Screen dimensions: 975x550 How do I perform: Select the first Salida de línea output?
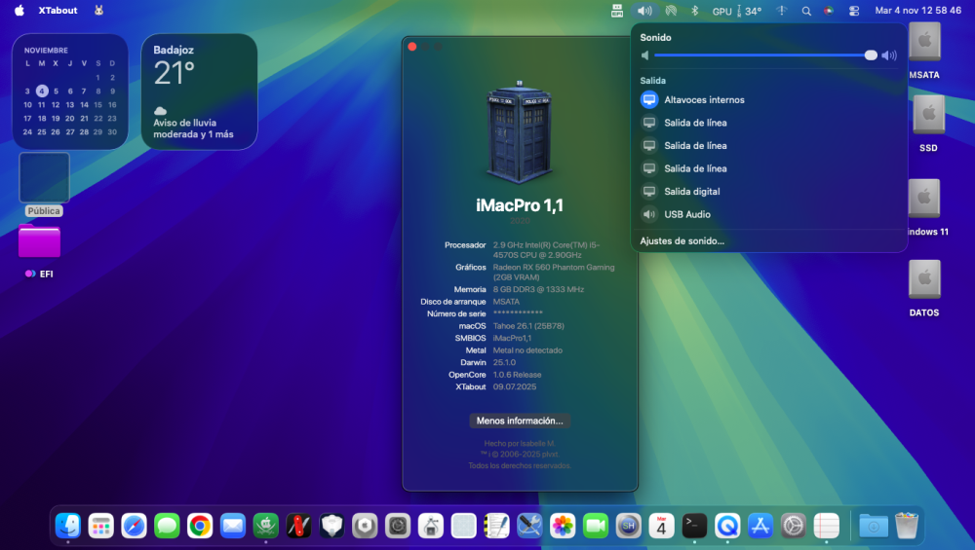(768, 123)
